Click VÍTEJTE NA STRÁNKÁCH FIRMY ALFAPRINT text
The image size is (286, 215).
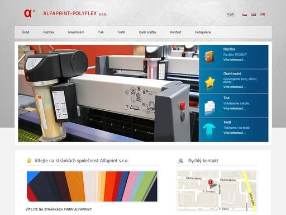tap(59, 209)
